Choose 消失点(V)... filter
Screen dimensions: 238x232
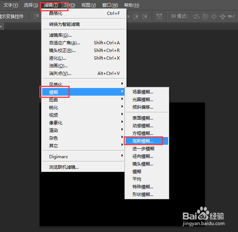click(x=84, y=73)
